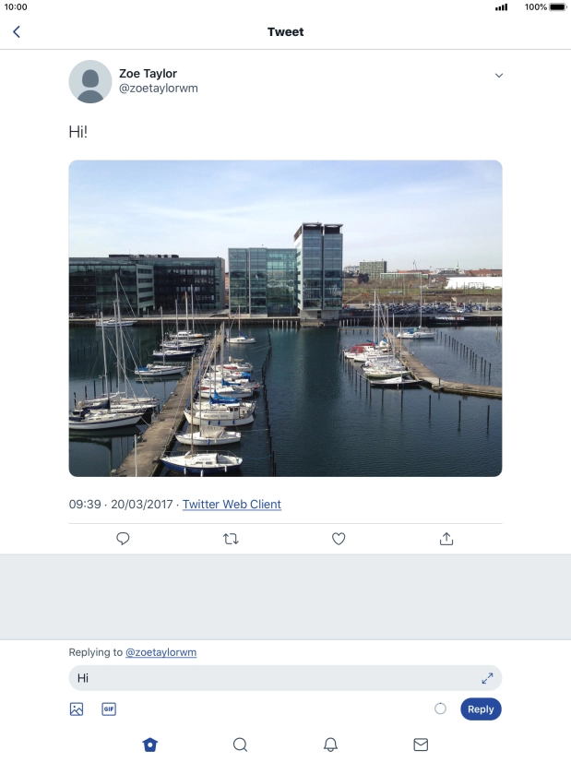
Task: Open the Messages envelope tab
Action: click(x=421, y=744)
